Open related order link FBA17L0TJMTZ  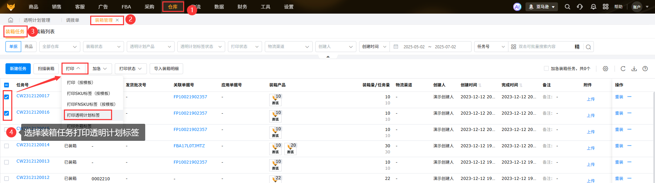pyautogui.click(x=189, y=146)
